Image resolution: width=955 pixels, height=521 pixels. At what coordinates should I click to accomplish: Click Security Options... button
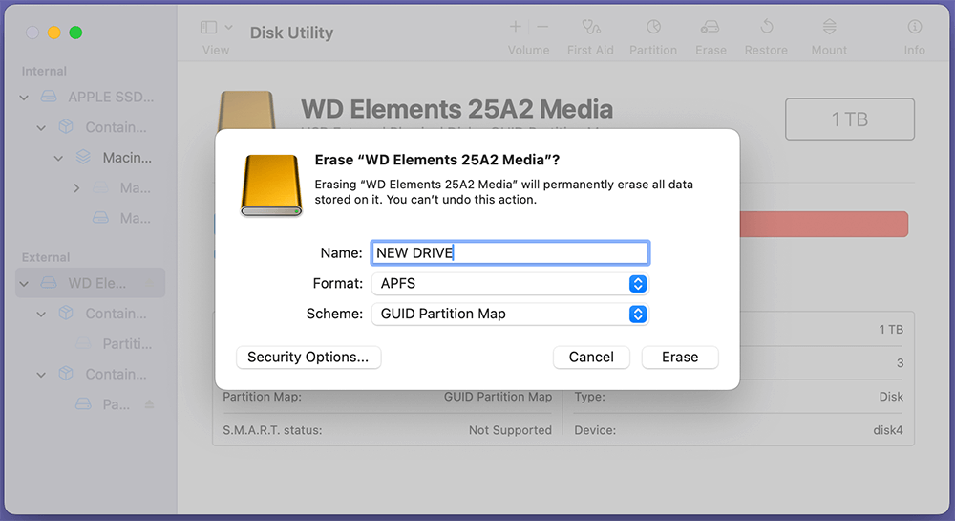(308, 358)
